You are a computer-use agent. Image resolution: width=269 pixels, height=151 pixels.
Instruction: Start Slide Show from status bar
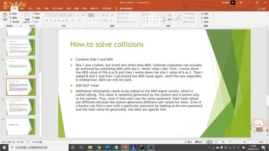[230, 142]
